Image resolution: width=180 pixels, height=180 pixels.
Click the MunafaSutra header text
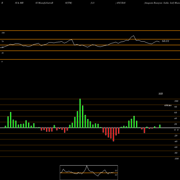pyautogui.click(x=45, y=3)
